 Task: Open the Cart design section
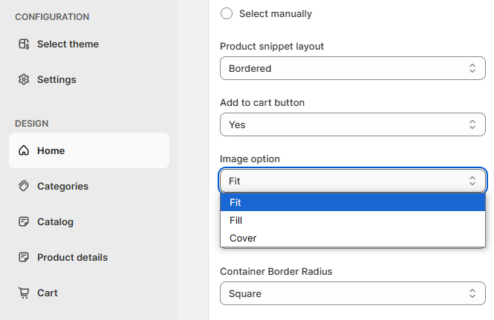(x=89, y=293)
